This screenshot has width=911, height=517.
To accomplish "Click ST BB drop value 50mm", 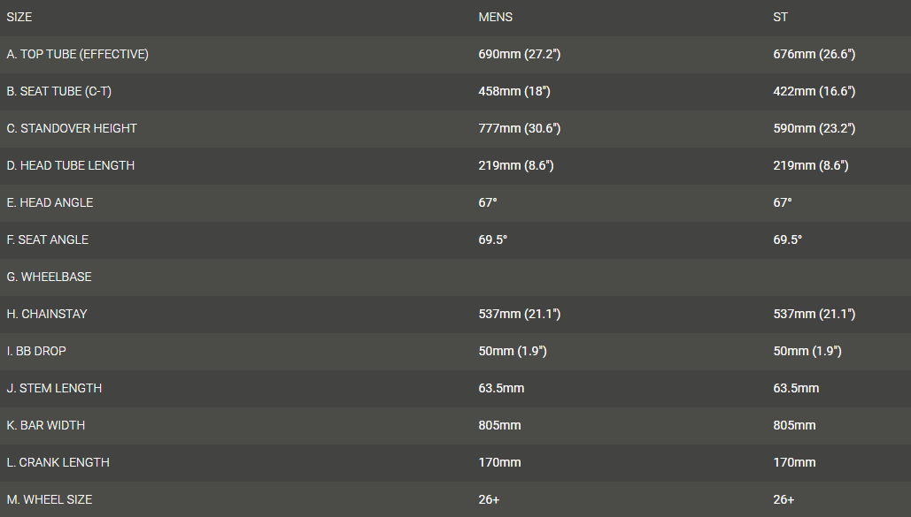I will tap(807, 351).
